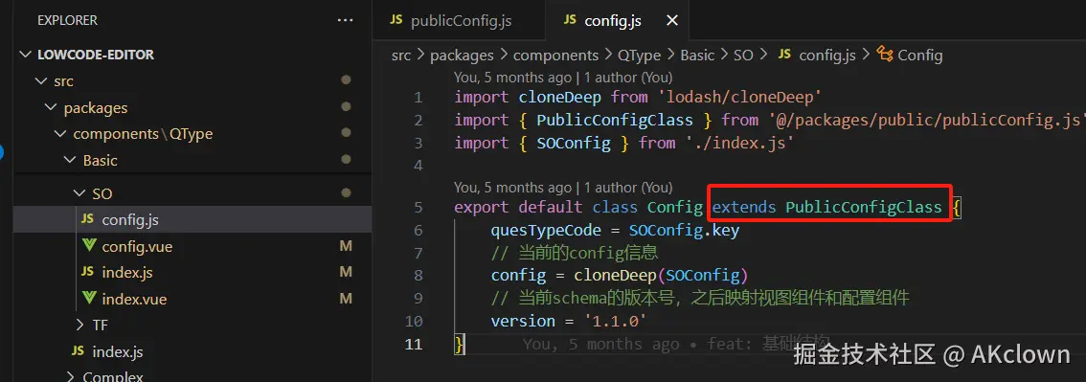Click the Vue icon beside index.vue
Screen dimensions: 1086x382
[x=89, y=299]
